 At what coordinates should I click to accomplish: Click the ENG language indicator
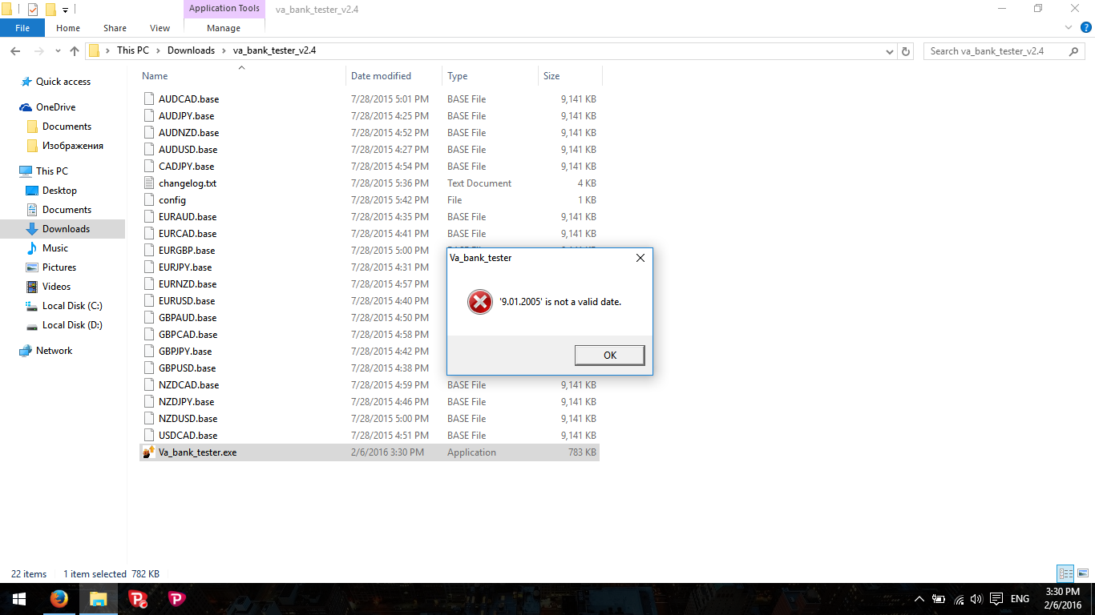(1020, 599)
